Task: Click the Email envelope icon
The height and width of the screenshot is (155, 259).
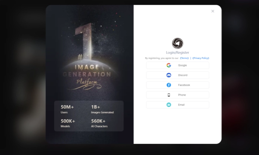Action: point(169,105)
